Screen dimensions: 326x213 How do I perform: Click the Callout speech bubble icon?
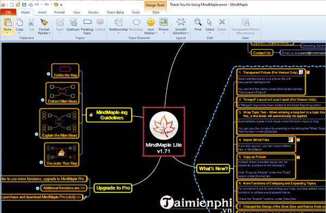(100, 22)
